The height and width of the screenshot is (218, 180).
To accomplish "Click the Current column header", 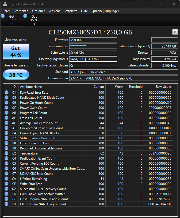I will point(96,87).
